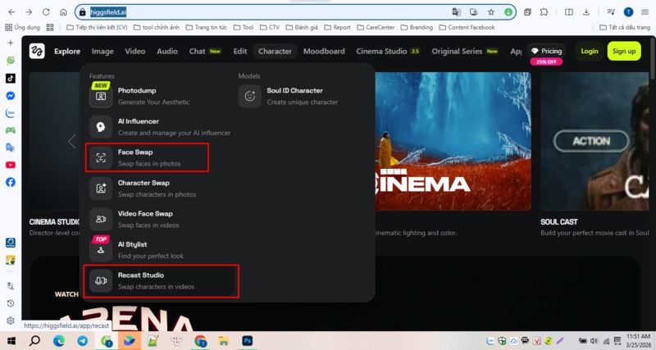
Task: Go back with the browser back arrow
Action: click(x=11, y=12)
